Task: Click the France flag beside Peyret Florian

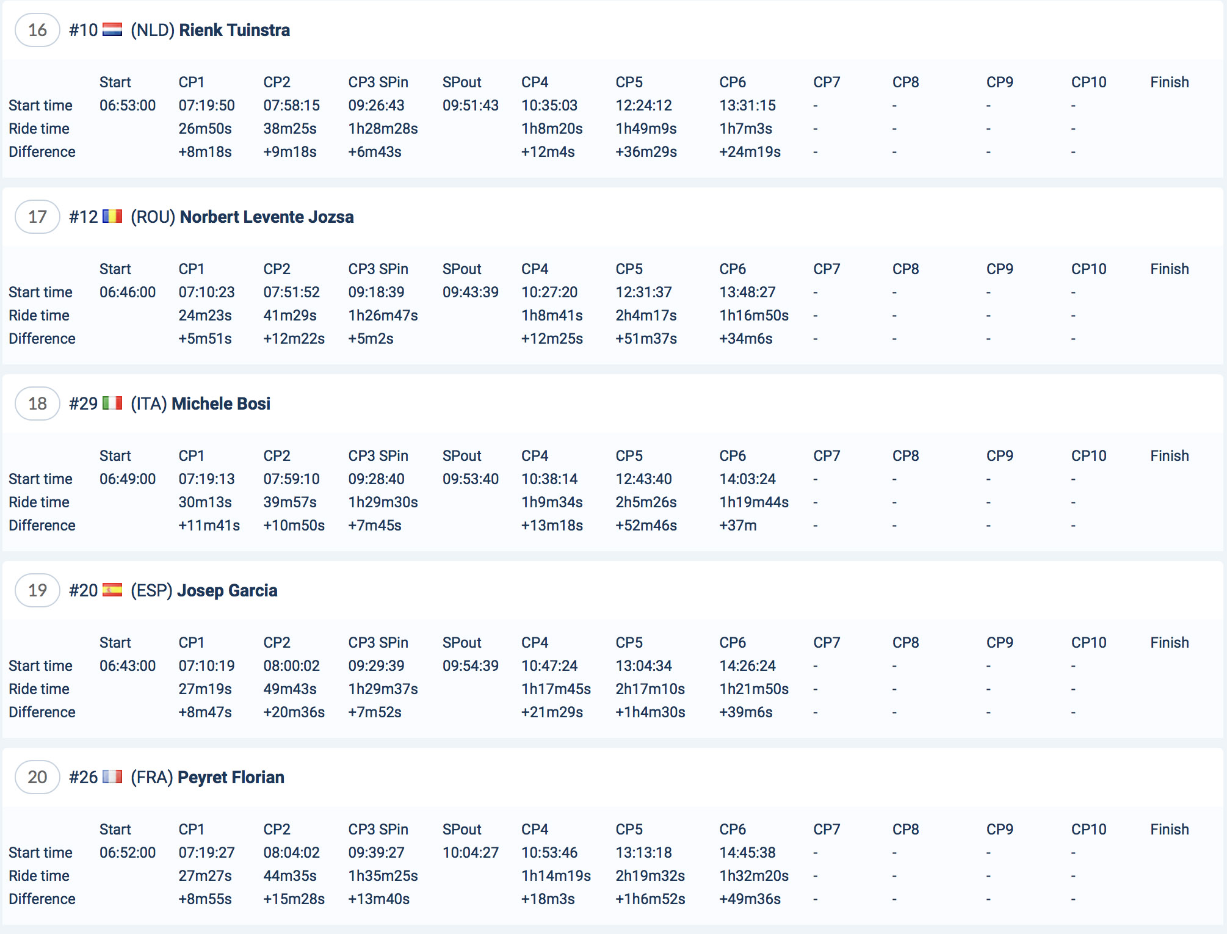Action: tap(112, 777)
